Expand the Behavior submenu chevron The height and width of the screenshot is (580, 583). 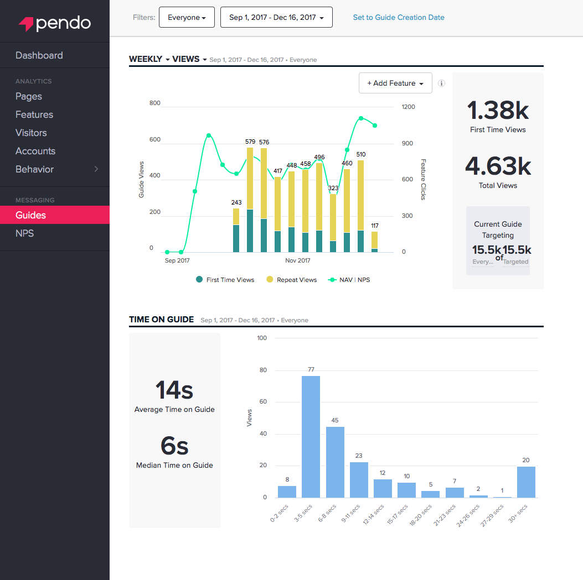pyautogui.click(x=96, y=169)
